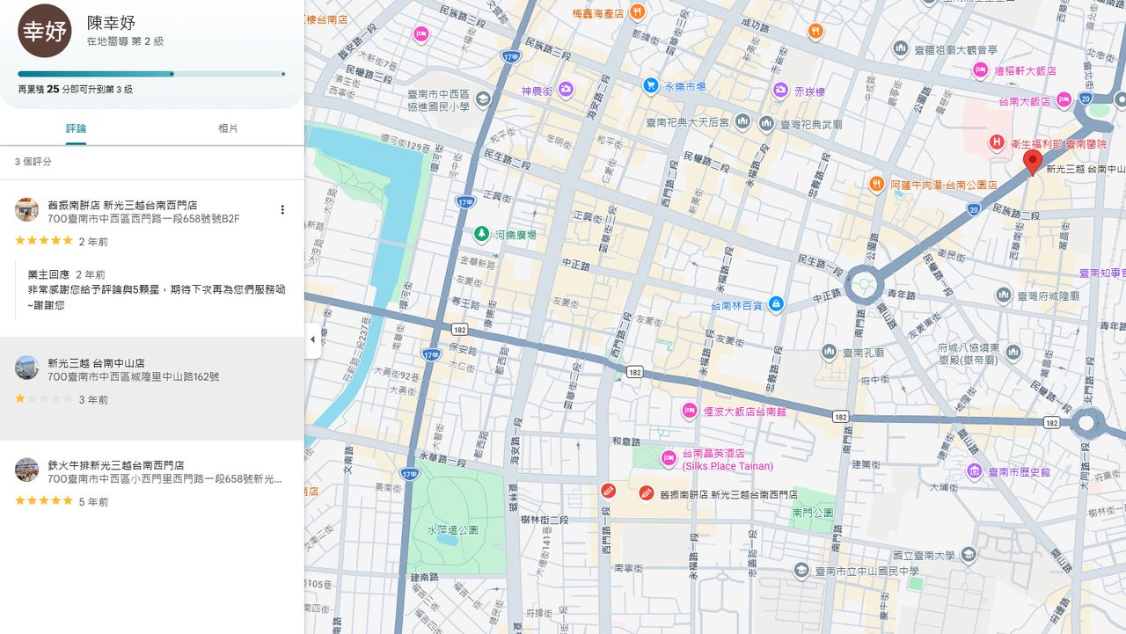
Task: Click the 幸妤 profile avatar
Action: click(x=45, y=31)
